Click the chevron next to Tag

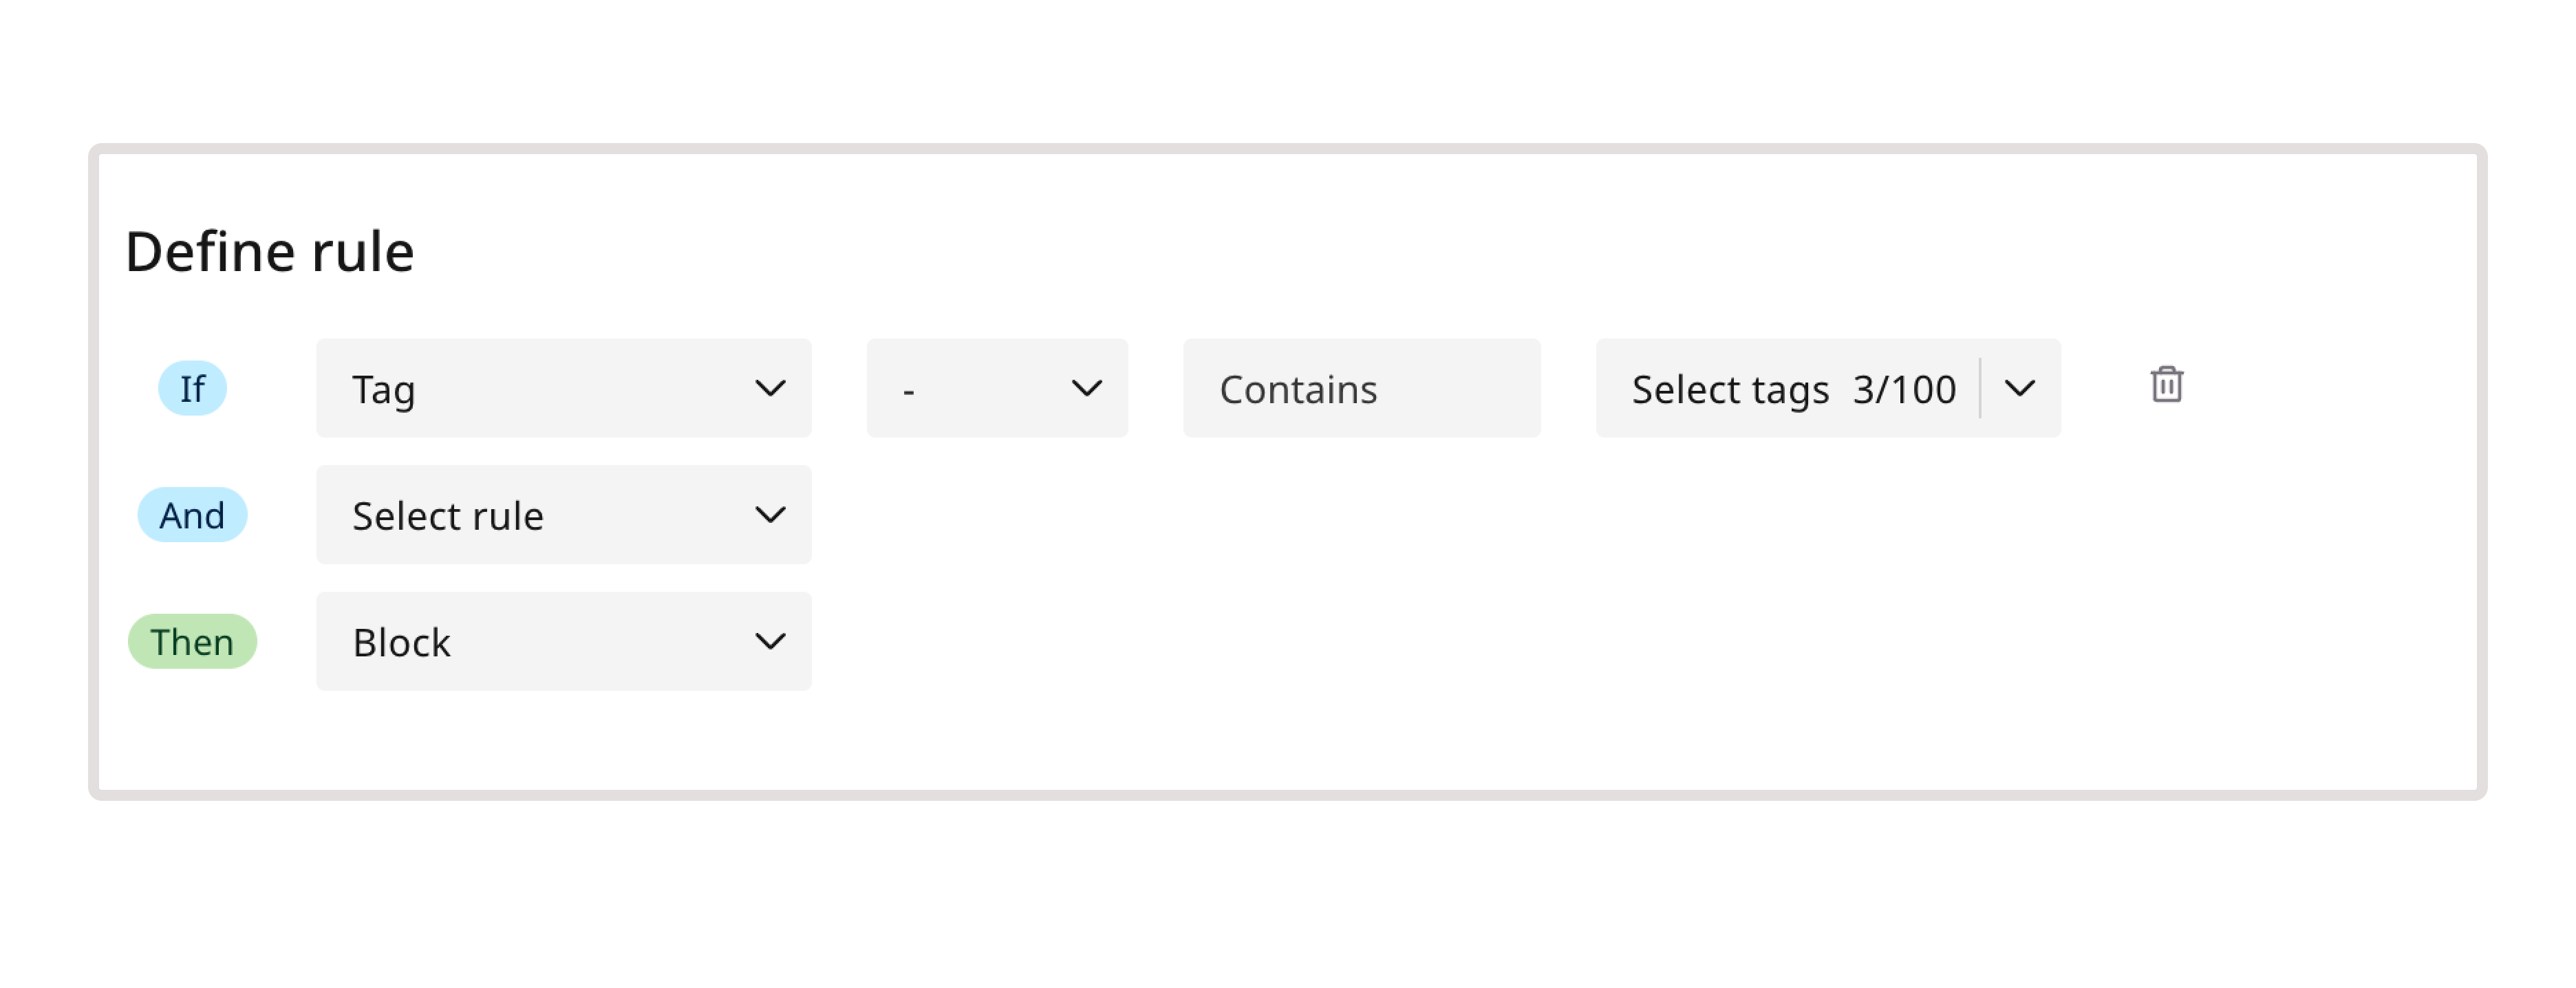coord(770,389)
